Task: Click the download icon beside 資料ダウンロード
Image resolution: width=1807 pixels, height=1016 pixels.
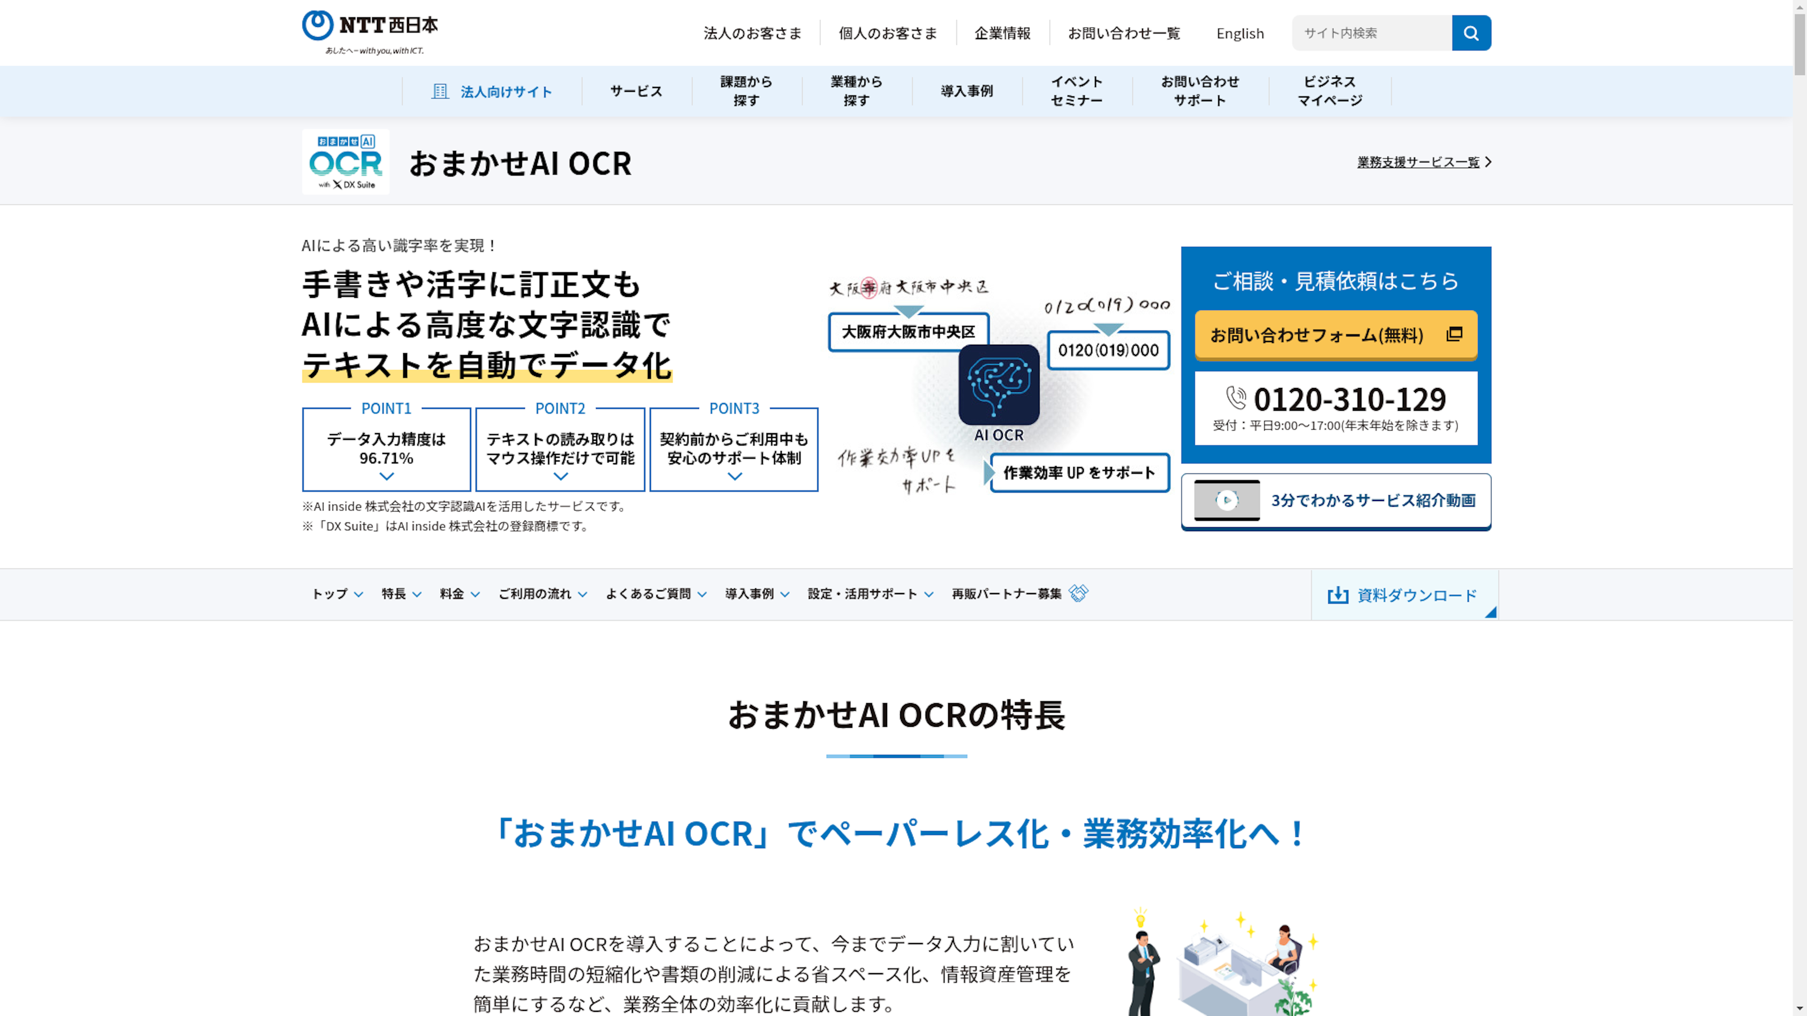Action: [1338, 595]
